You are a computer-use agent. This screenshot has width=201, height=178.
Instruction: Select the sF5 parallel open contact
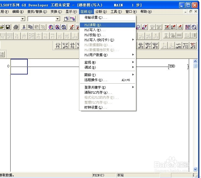65,46
